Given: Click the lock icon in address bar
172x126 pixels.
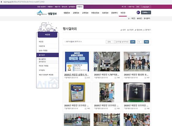Looking at the screenshot, I should pyautogui.click(x=1, y=2).
